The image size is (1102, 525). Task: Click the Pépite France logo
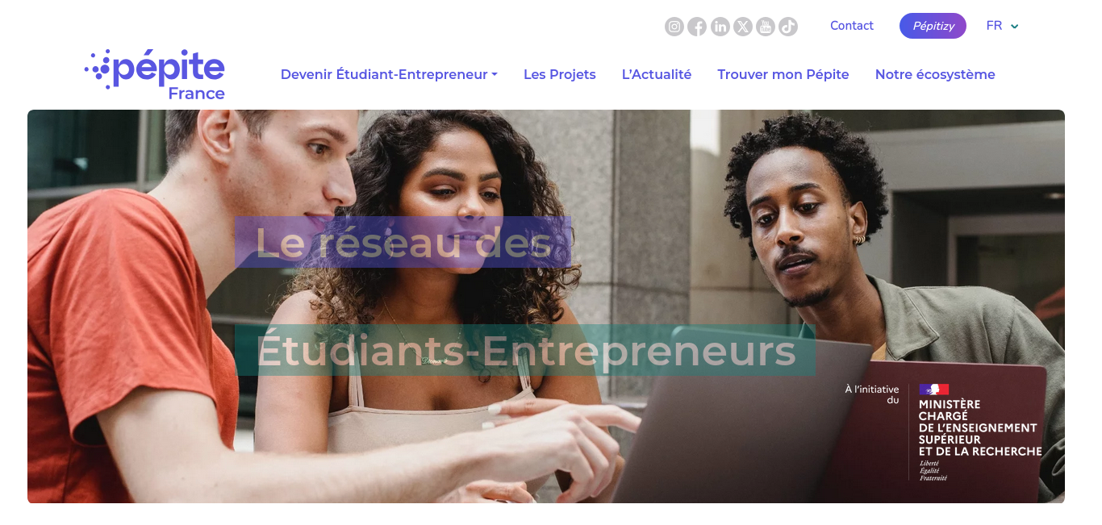click(x=155, y=75)
